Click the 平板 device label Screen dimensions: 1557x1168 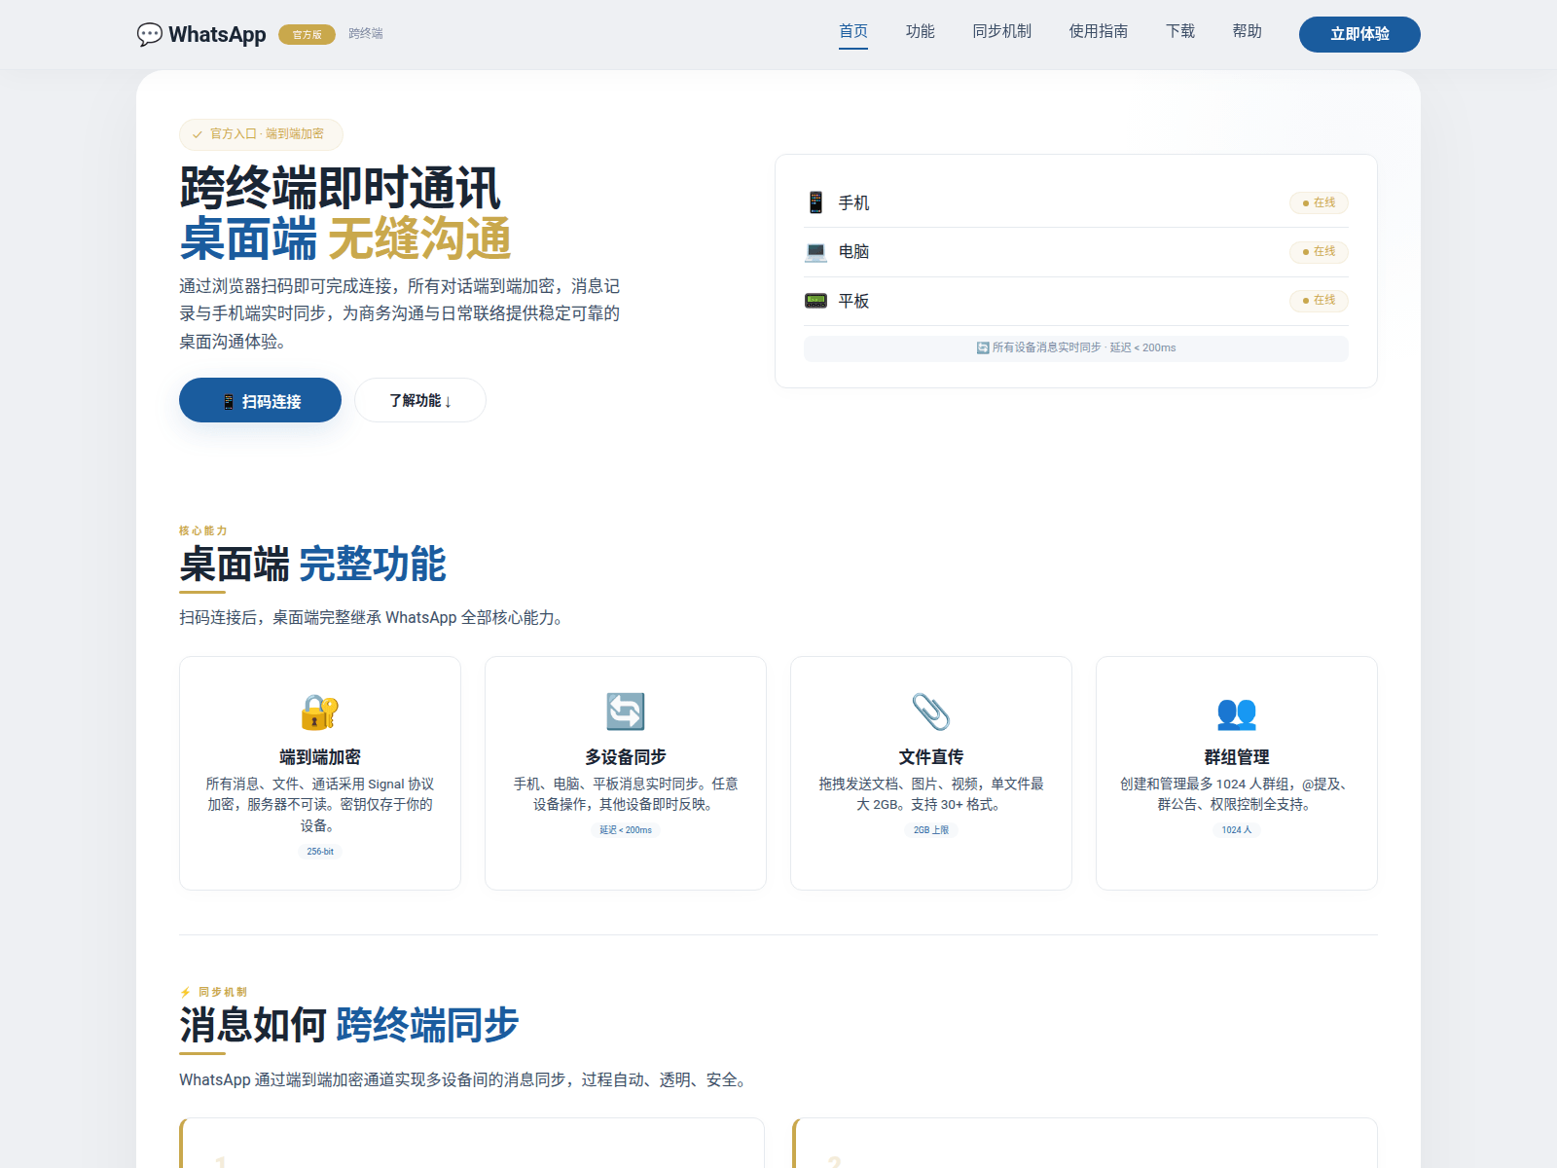(853, 301)
